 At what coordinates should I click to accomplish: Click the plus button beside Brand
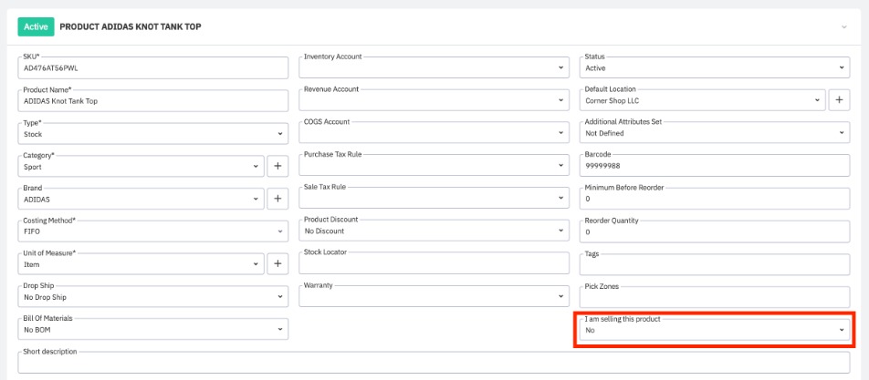pos(278,199)
